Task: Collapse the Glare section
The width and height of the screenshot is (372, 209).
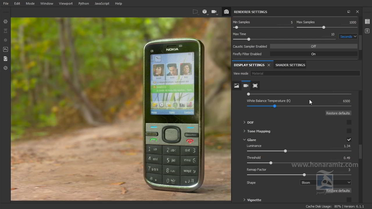Action: [244, 140]
